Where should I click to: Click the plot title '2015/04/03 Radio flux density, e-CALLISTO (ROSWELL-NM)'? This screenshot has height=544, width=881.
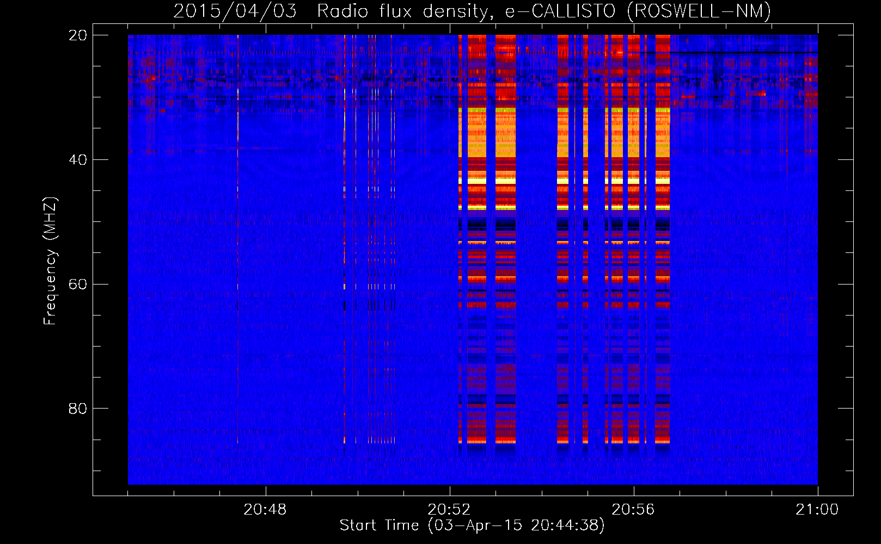click(472, 11)
